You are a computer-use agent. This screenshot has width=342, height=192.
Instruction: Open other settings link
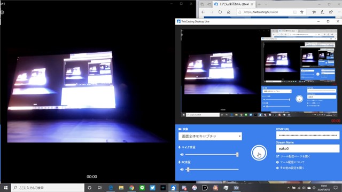[x=290, y=168]
